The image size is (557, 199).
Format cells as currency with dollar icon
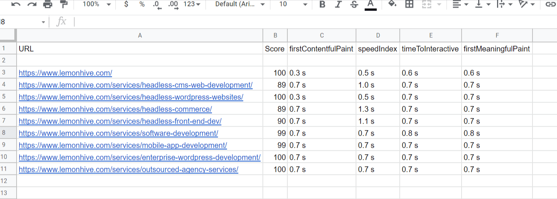click(x=126, y=4)
